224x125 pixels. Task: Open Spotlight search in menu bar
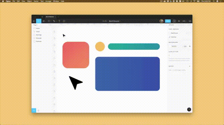(x=214, y=1)
